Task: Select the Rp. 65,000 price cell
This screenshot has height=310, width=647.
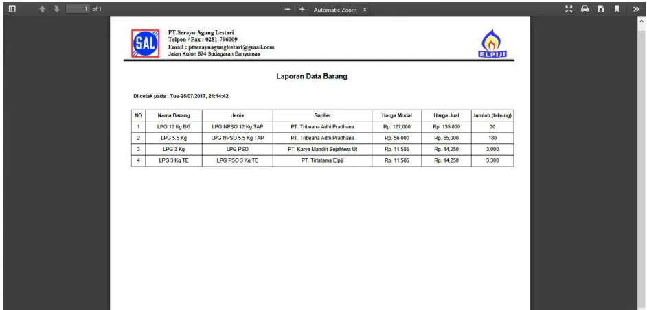Action: 446,138
